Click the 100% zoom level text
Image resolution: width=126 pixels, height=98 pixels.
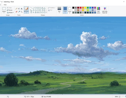pyautogui.click(x=116, y=97)
